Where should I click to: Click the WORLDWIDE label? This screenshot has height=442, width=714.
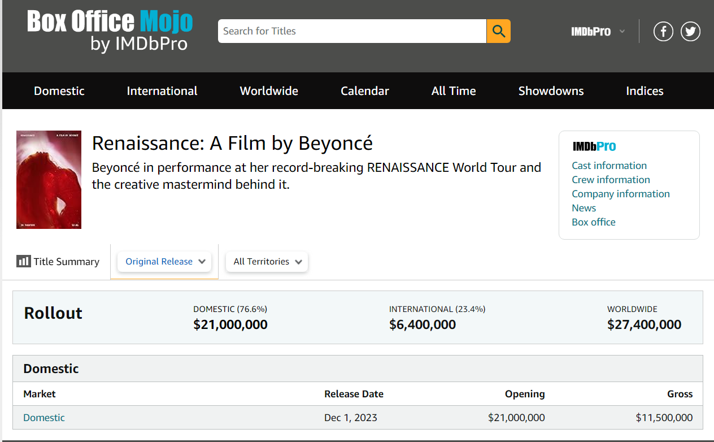click(633, 309)
